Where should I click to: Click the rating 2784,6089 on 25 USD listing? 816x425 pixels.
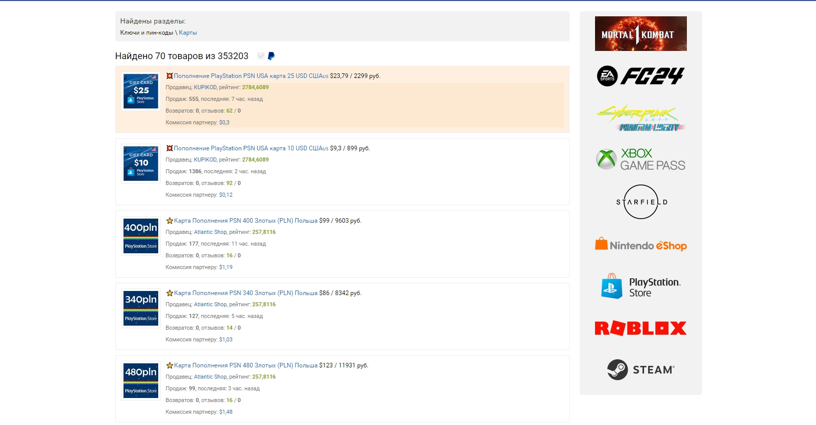(255, 88)
